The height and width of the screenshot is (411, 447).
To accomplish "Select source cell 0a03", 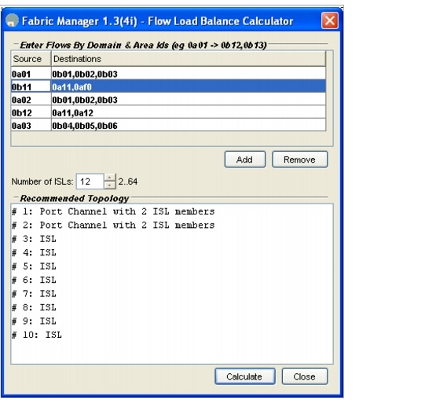I will [x=31, y=126].
